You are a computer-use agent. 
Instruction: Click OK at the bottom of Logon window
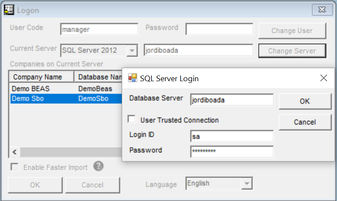(x=35, y=185)
